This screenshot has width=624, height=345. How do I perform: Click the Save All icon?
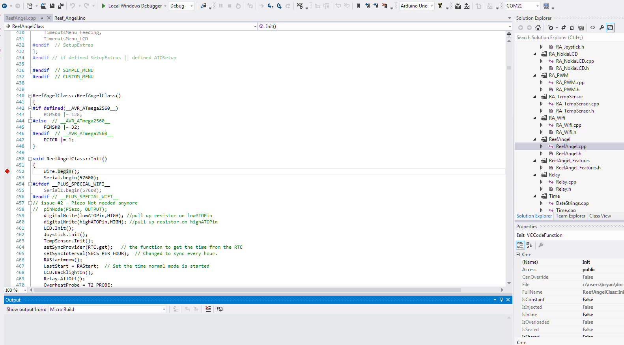click(61, 6)
